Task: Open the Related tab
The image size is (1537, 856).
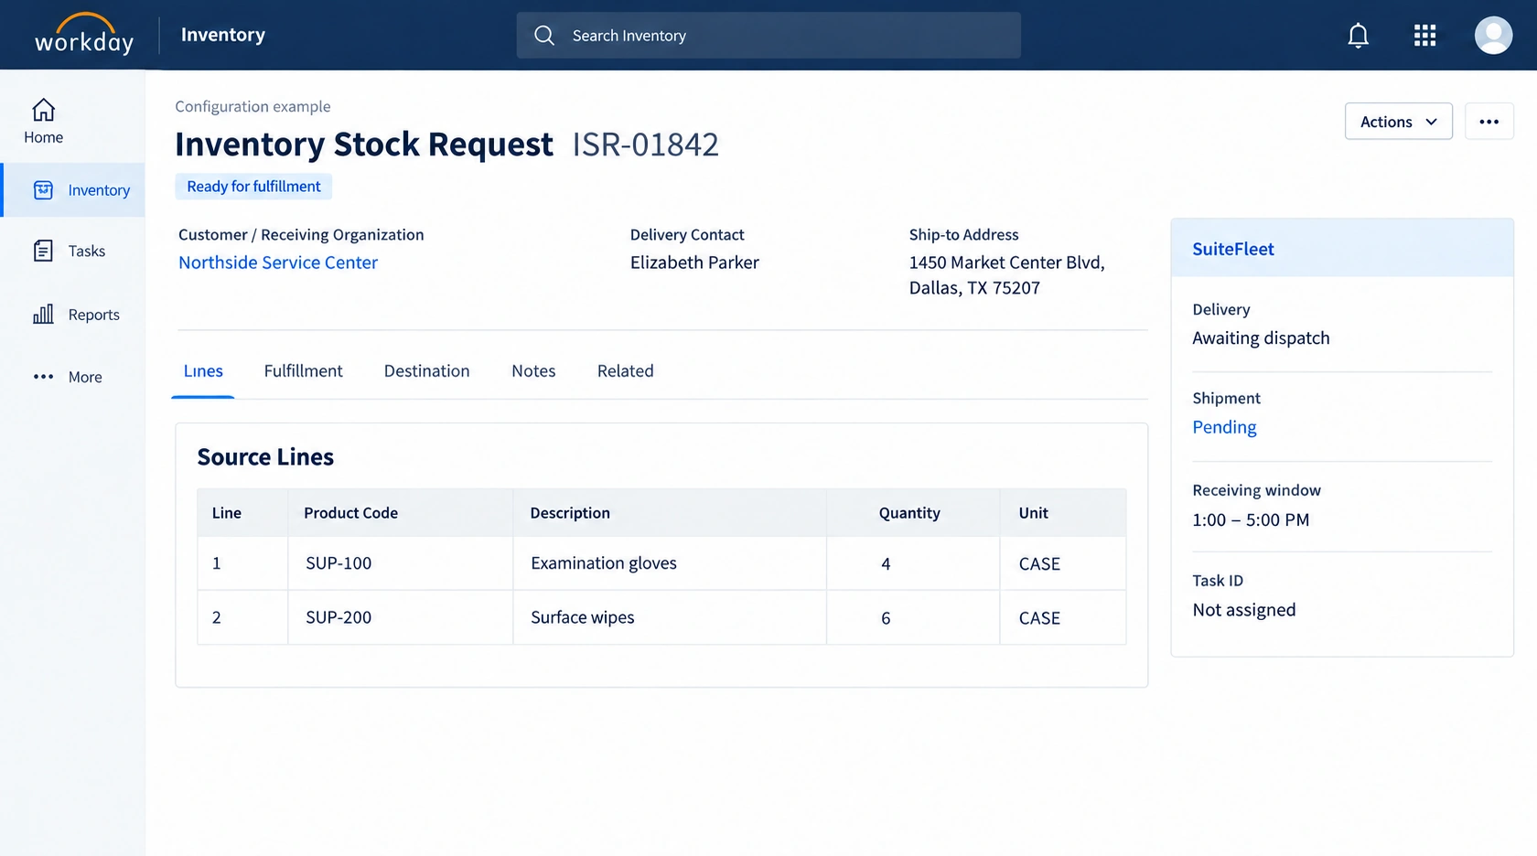Action: tap(626, 371)
